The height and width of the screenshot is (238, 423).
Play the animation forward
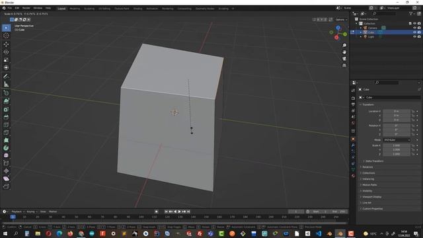179,212
